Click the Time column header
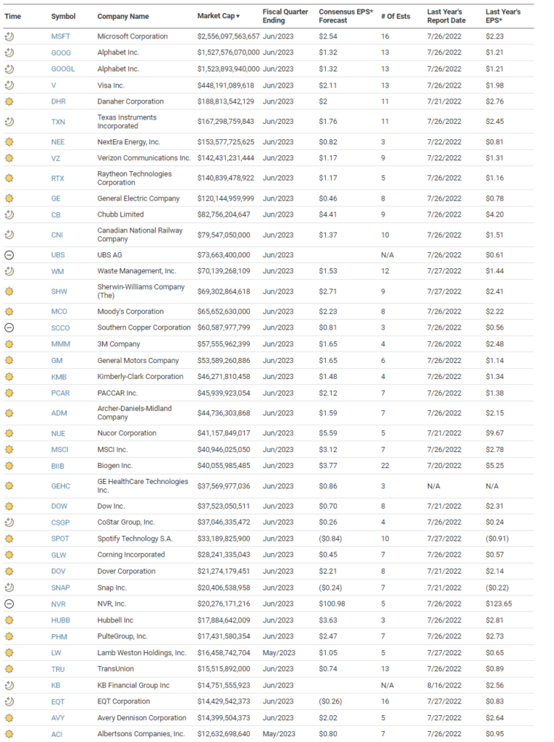554x742 pixels. 13,16
